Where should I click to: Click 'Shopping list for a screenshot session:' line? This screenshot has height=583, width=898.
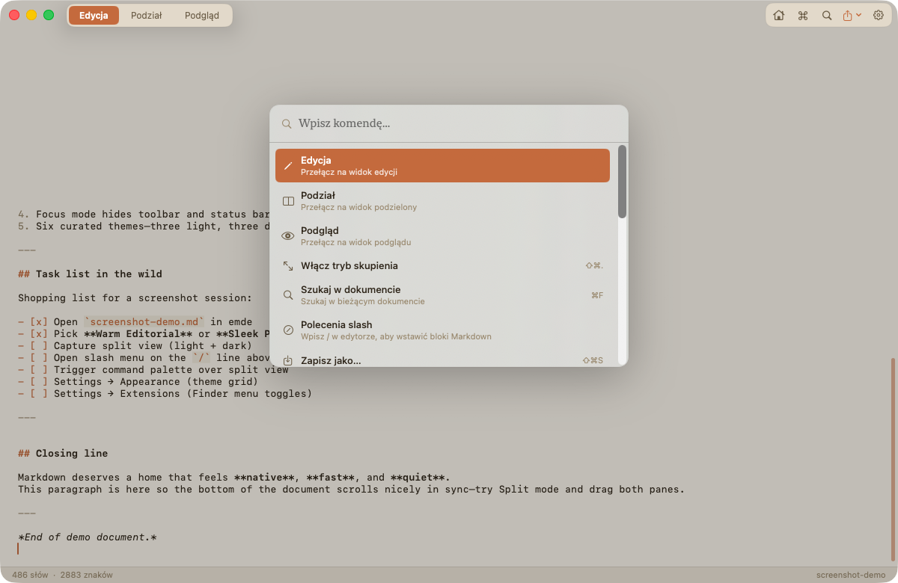coord(135,297)
